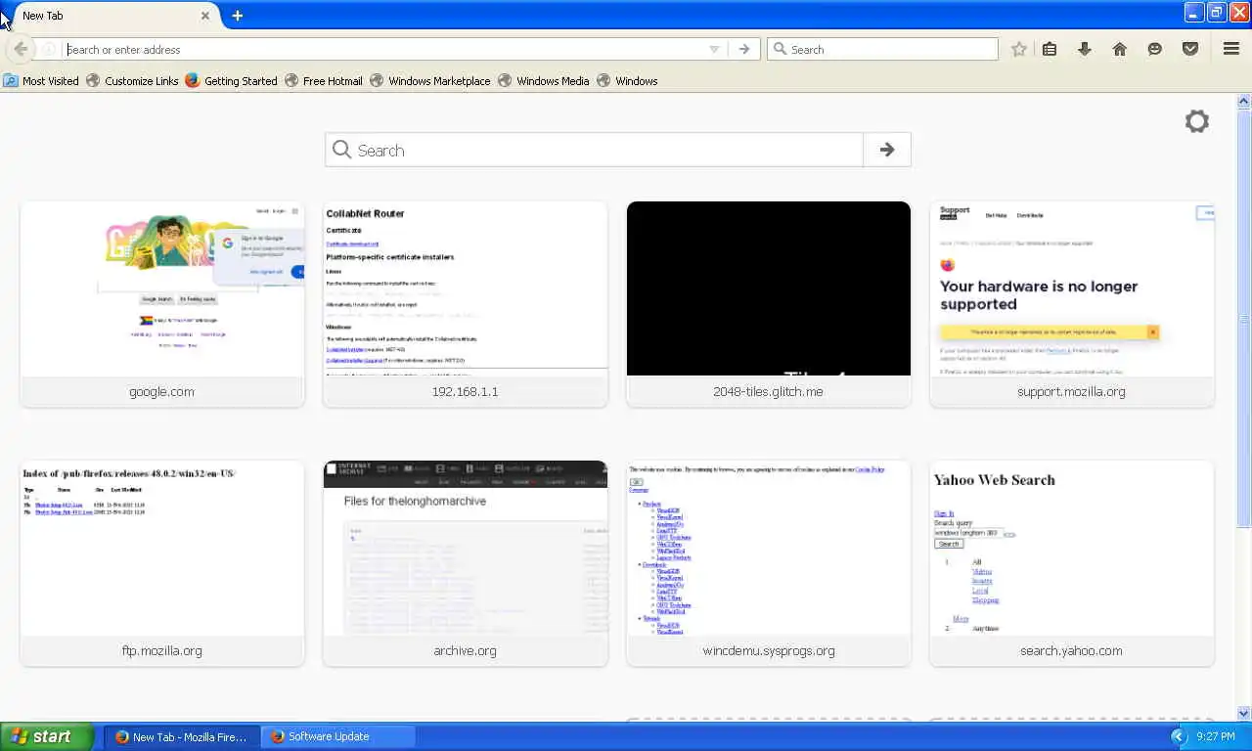This screenshot has height=751, width=1252.
Task: Open the Windows bookmark
Action: click(x=627, y=81)
